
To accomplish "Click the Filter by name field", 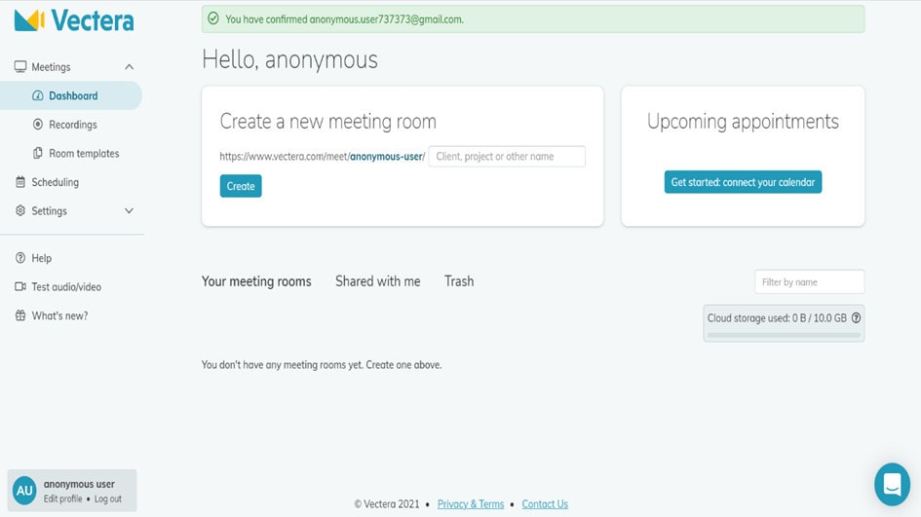I will pos(809,281).
